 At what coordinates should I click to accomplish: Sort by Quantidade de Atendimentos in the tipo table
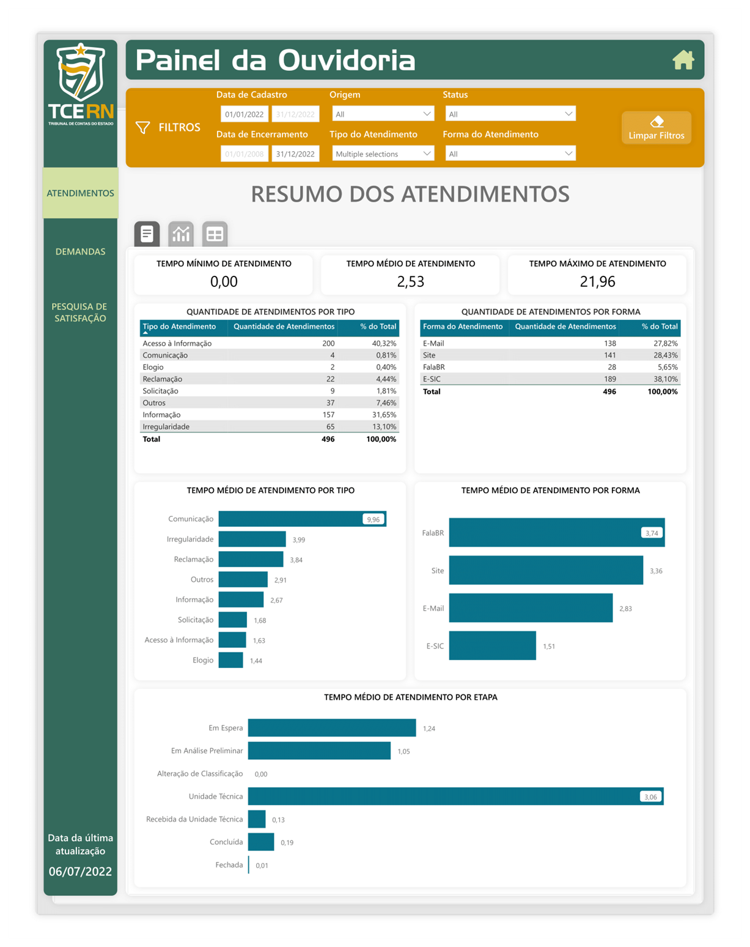tap(284, 327)
